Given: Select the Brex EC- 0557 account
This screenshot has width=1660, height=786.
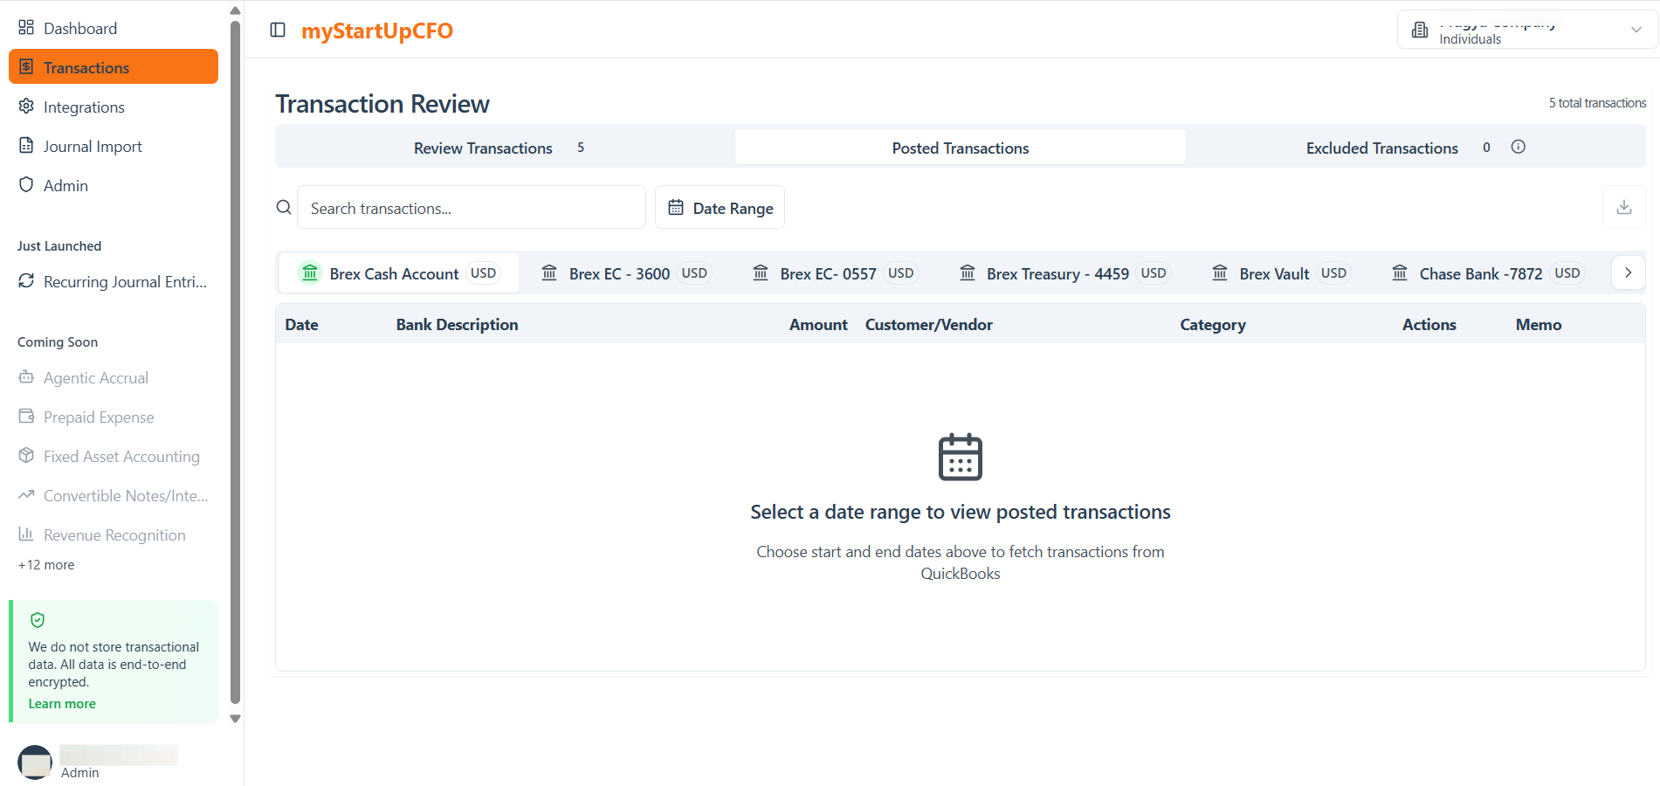Looking at the screenshot, I should 834,273.
